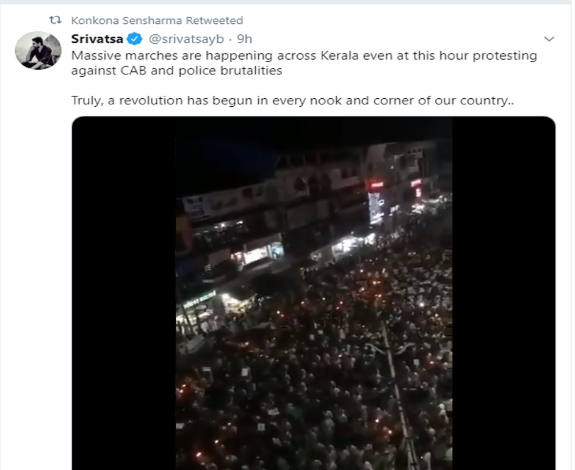The width and height of the screenshot is (575, 470).
Task: Open the Srivatsa display name
Action: click(97, 39)
